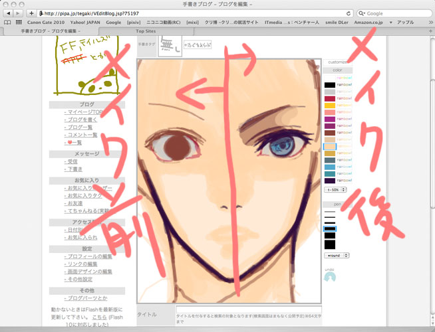Open the t-50% transparency dropdown
Screen dimensions: 435x332
[335, 190]
